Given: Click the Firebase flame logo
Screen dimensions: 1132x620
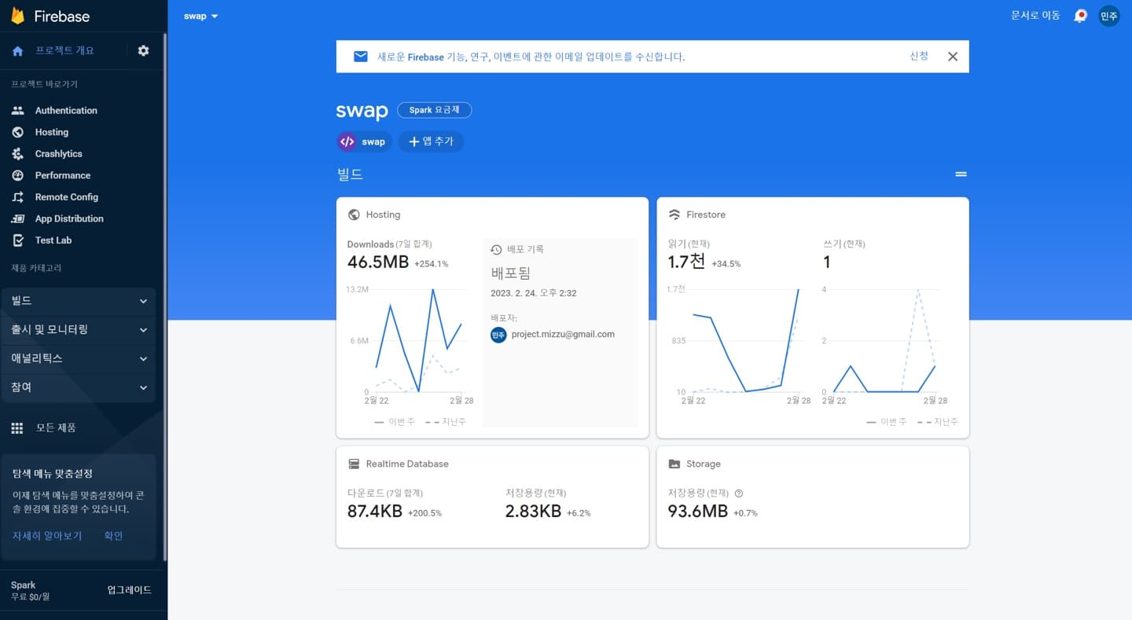Looking at the screenshot, I should pos(17,16).
